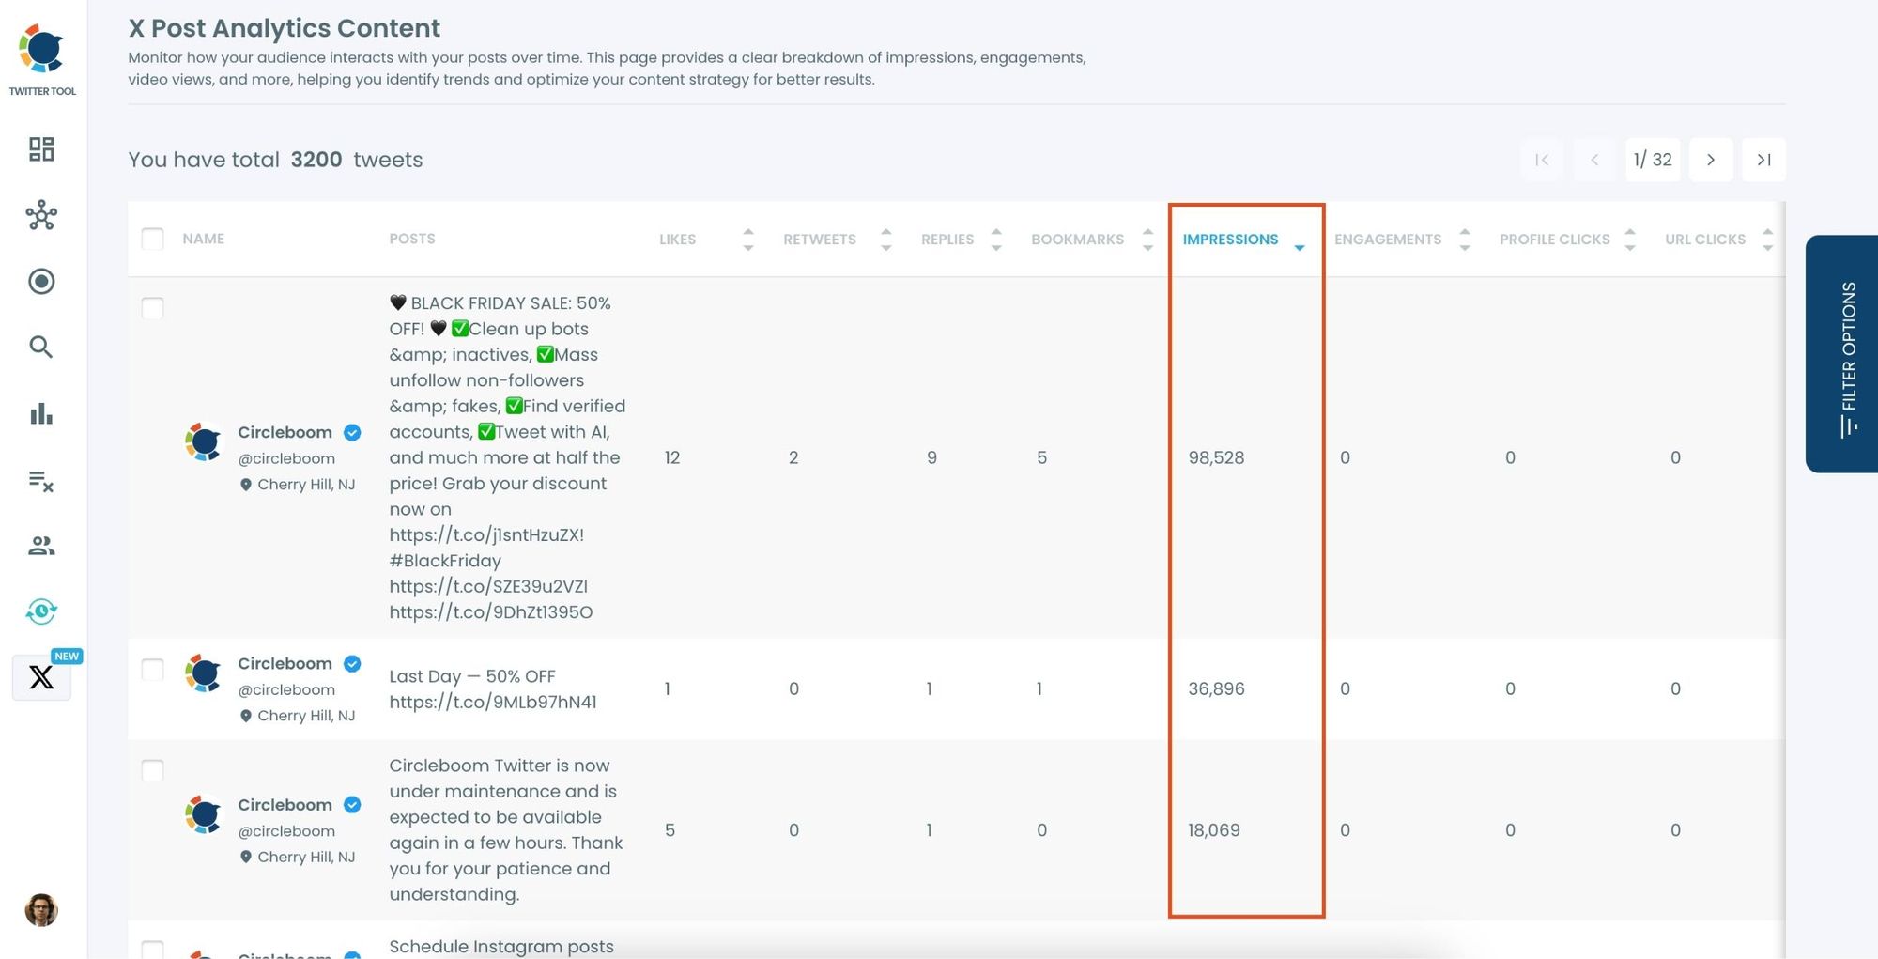The image size is (1878, 959).
Task: Open the https://t.co/9DhZt1395O link
Action: click(491, 612)
